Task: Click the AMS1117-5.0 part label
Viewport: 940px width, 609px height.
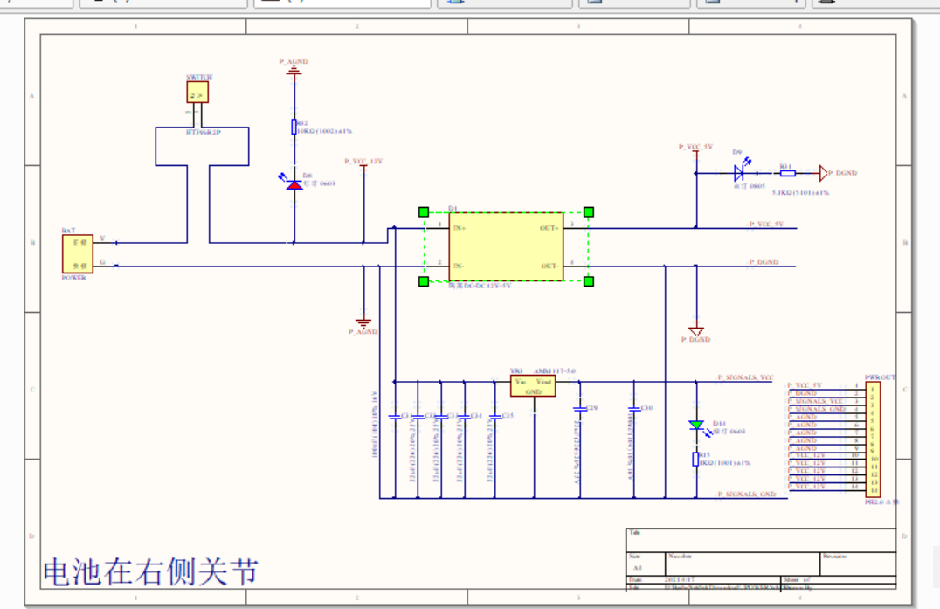Action: [555, 371]
